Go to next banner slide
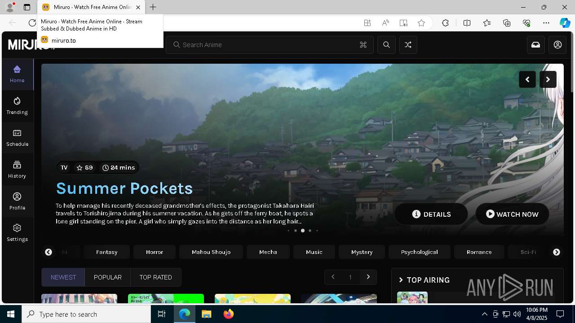This screenshot has height=323, width=575. pyautogui.click(x=548, y=79)
